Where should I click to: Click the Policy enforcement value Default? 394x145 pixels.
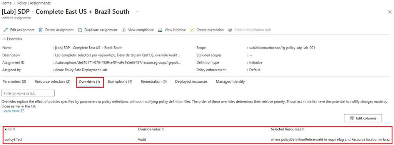tap(255, 70)
